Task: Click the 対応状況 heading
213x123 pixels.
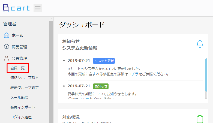Action: click(x=71, y=117)
